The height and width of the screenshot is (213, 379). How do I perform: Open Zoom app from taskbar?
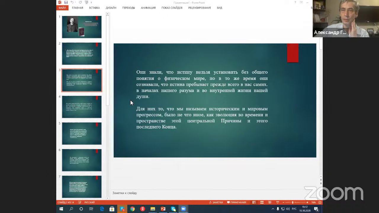click(x=183, y=209)
